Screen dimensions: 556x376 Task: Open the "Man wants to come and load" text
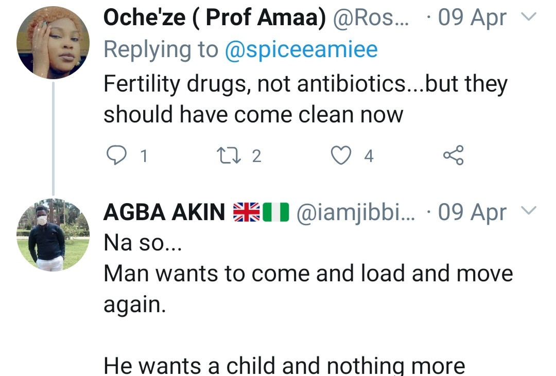pyautogui.click(x=308, y=274)
